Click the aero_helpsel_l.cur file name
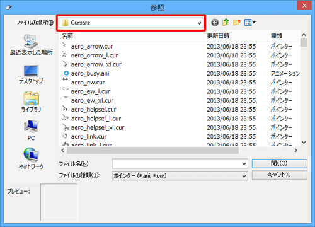 [x=96, y=119]
